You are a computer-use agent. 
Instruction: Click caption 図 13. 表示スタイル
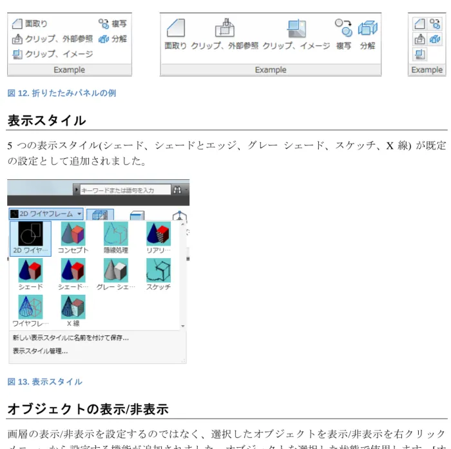click(x=45, y=382)
